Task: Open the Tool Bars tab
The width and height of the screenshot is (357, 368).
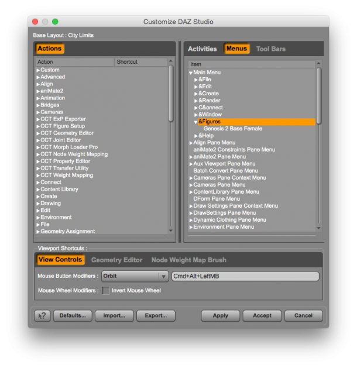Action: pyautogui.click(x=270, y=49)
